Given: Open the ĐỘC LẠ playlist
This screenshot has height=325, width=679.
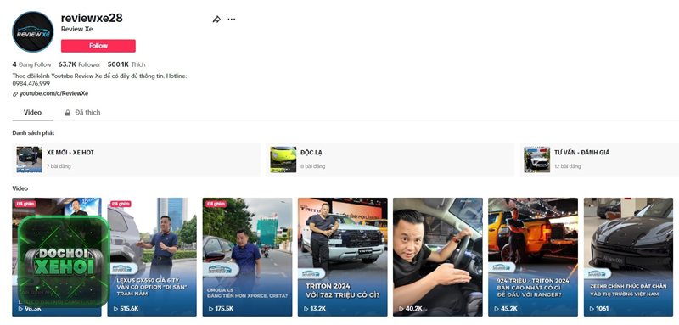Looking at the screenshot, I should [x=390, y=160].
